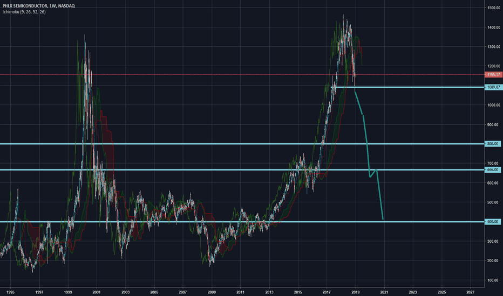Screen dimensions: 503x296
Task: Click the red current price label 1155.17
Action: point(493,75)
